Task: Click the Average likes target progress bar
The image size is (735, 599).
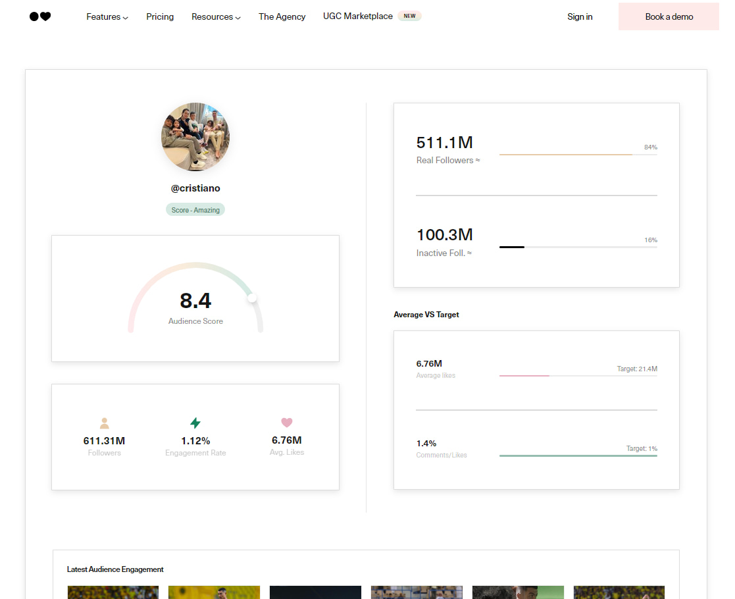Action: [x=578, y=376]
